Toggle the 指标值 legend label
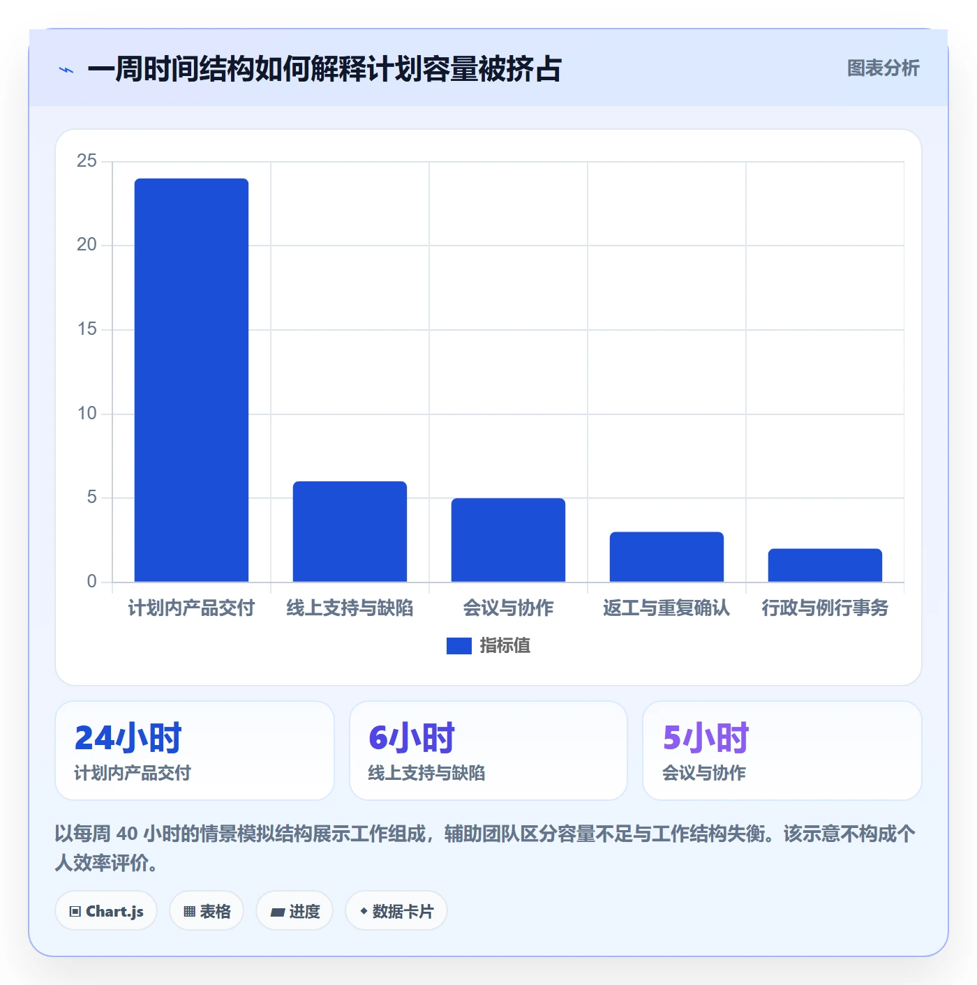Screen dimensions: 977x985 point(505,646)
